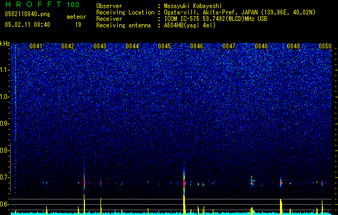Click the 0845 time marker
Image resolution: width=338 pixels, height=215 pixels.
point(164,46)
